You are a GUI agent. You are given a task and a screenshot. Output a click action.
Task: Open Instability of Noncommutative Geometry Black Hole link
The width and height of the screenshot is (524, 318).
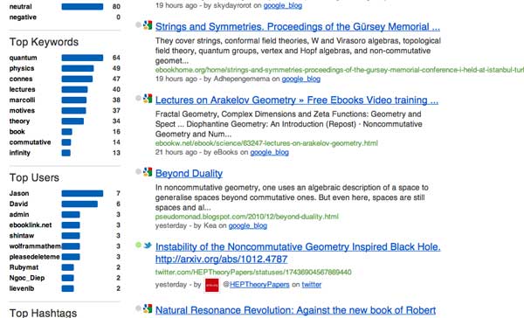[298, 246]
